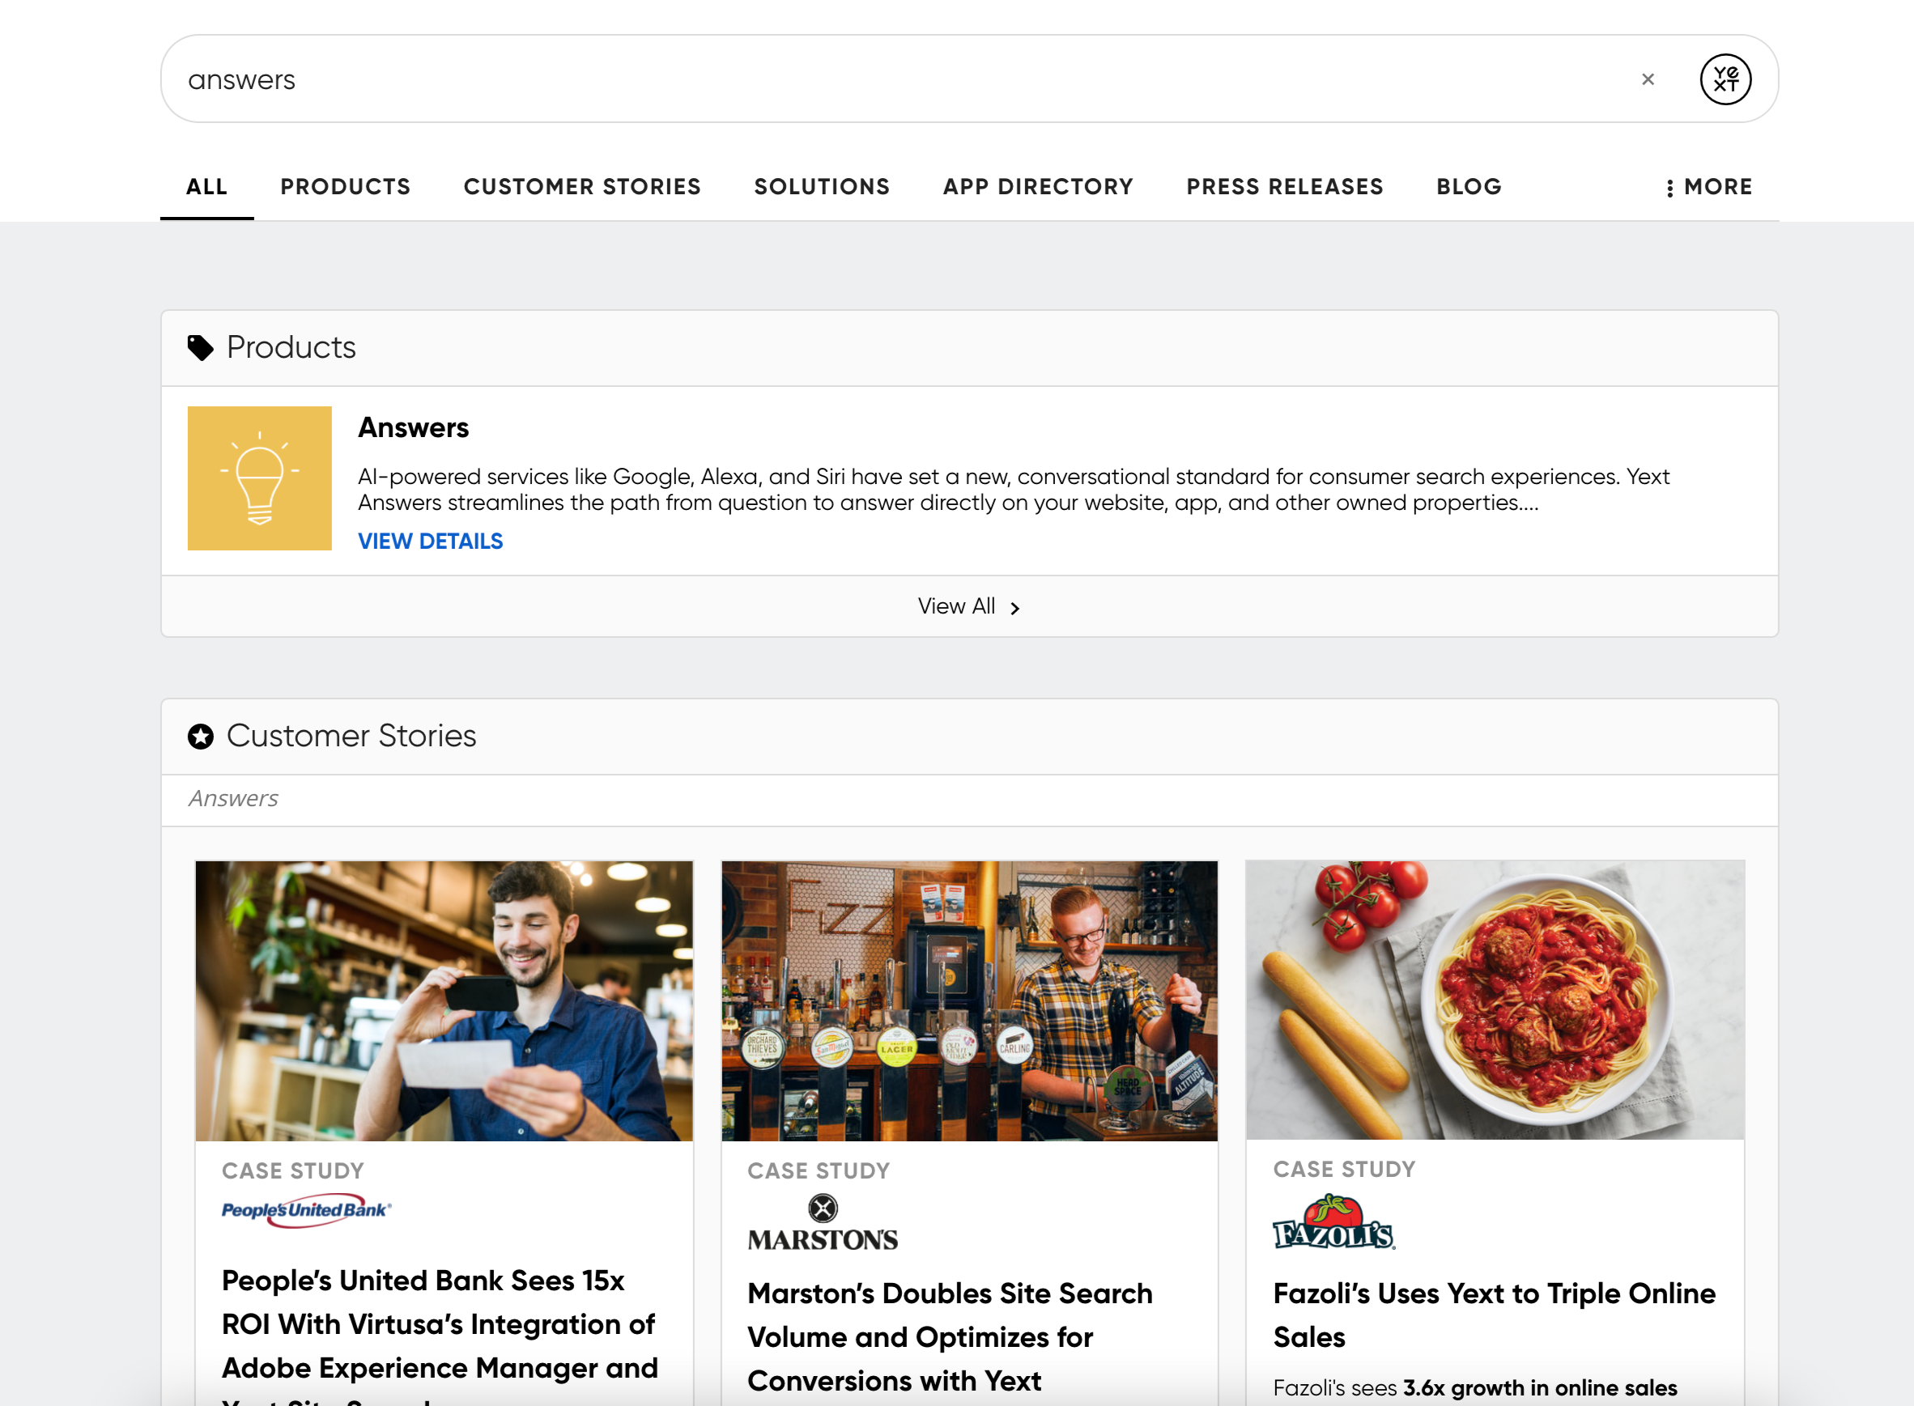Click the Products section tag icon
The height and width of the screenshot is (1406, 1914).
click(x=200, y=347)
